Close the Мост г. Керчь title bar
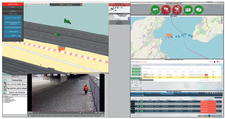The image size is (225, 119). pos(81,5)
